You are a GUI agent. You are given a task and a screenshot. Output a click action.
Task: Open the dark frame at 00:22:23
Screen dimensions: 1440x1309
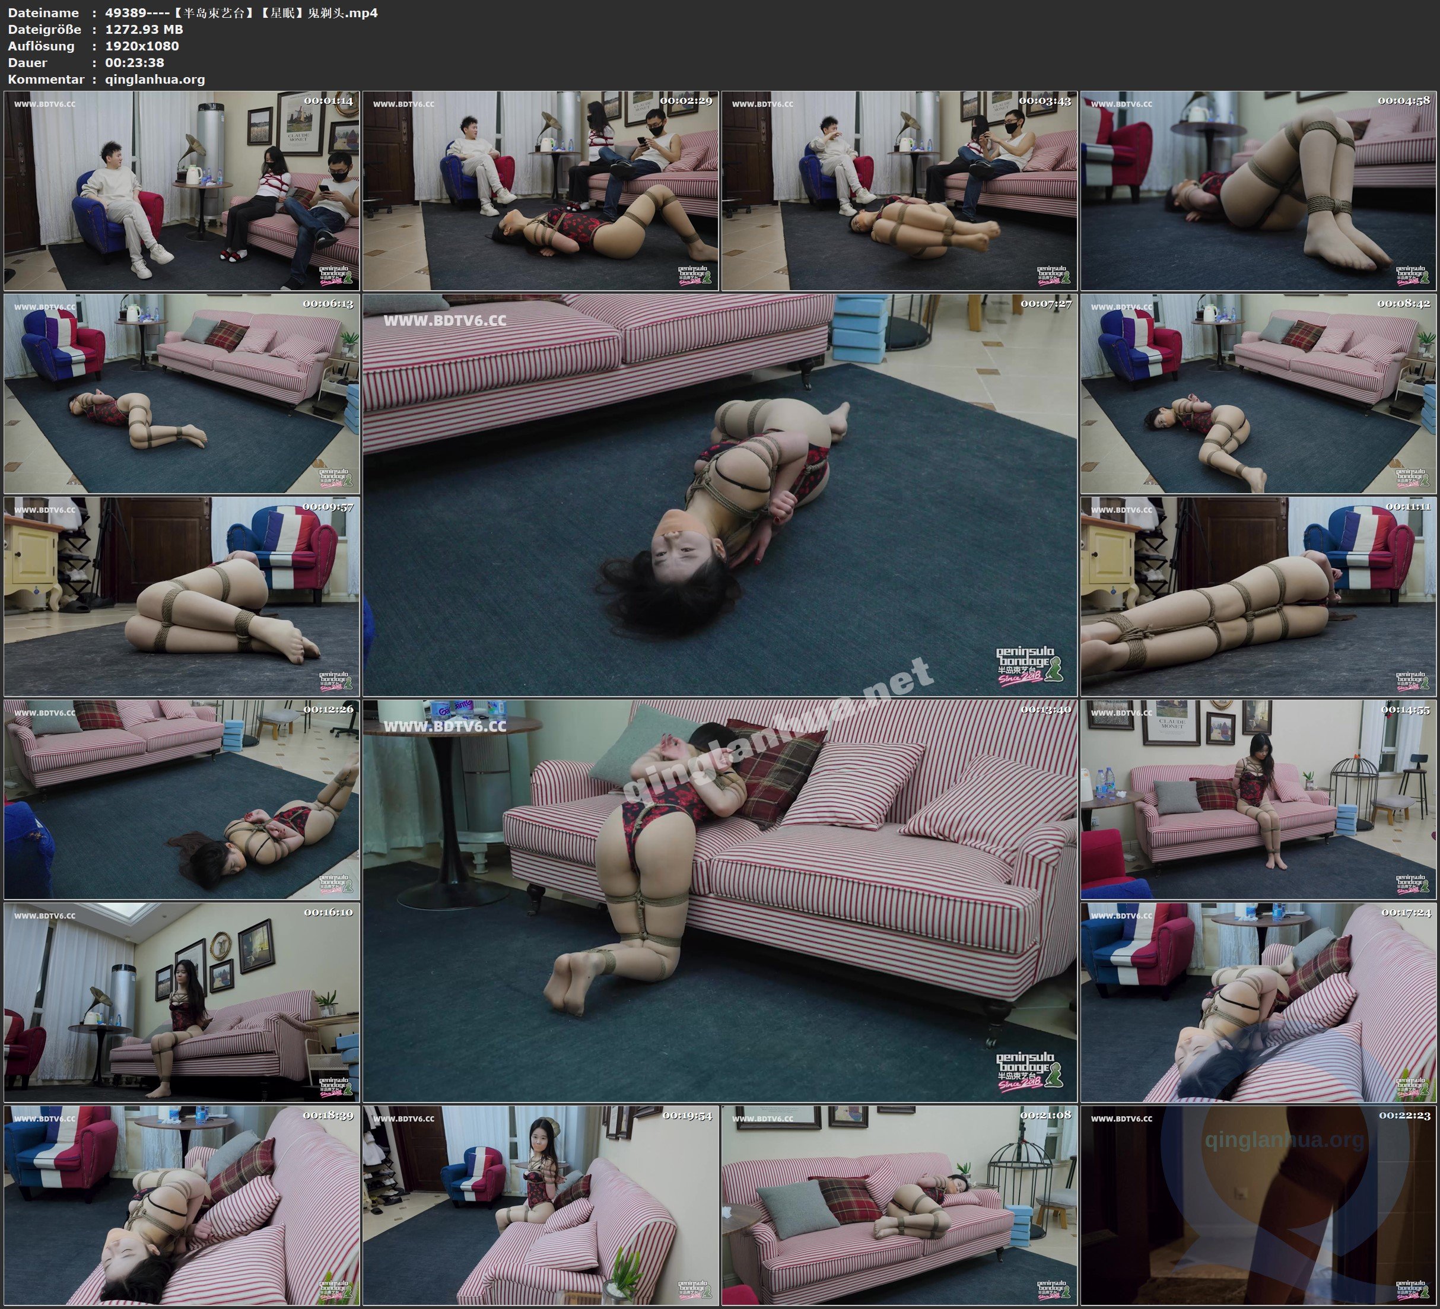[1258, 1205]
